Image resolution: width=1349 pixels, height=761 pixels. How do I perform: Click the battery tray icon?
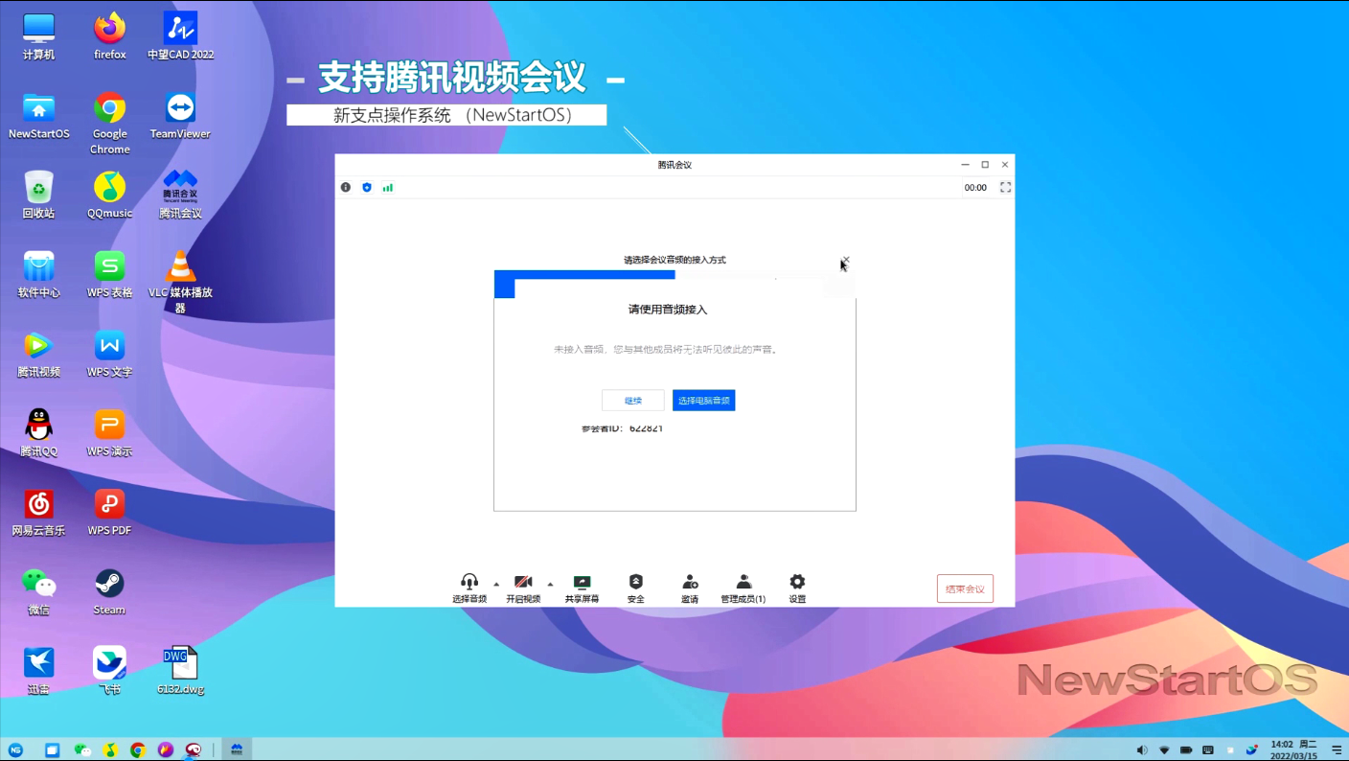coord(1186,749)
